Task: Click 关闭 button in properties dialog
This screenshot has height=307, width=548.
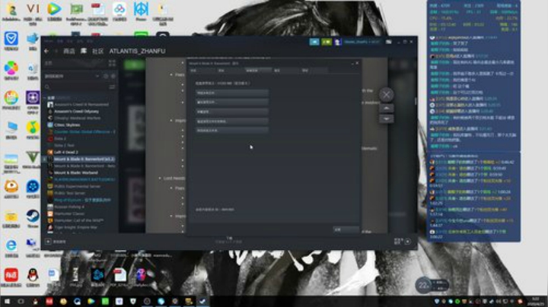Action: pyautogui.click(x=346, y=229)
